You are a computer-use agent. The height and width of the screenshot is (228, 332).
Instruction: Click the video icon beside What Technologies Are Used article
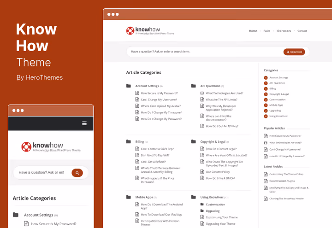click(202, 93)
